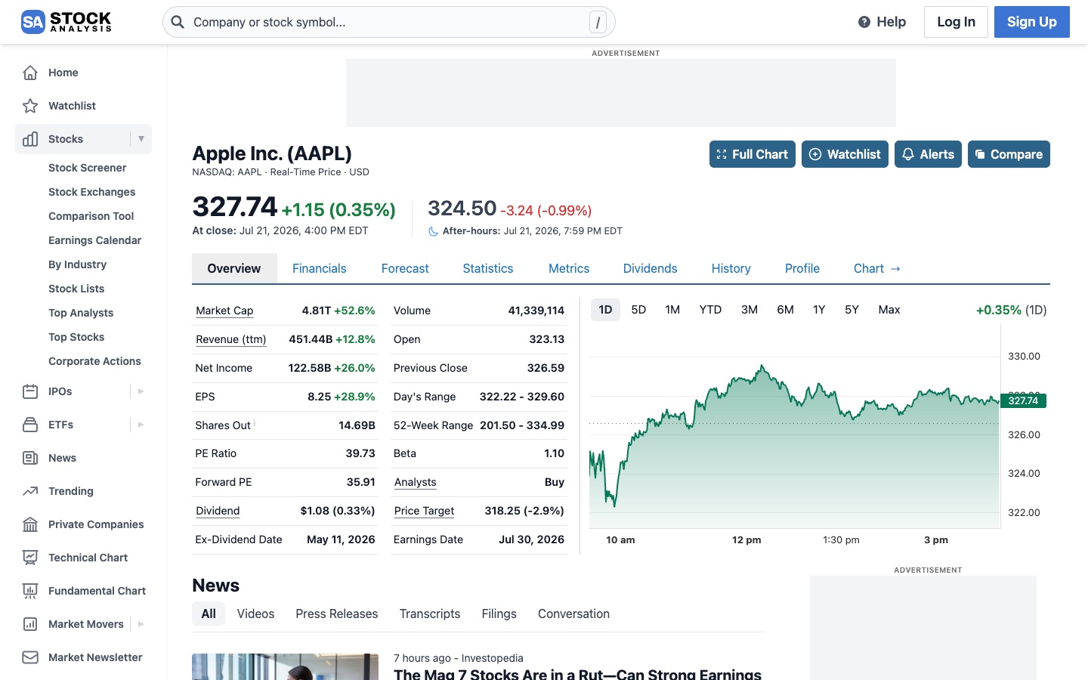
Task: Open the Mag 7 Stocks headline
Action: coord(577,674)
